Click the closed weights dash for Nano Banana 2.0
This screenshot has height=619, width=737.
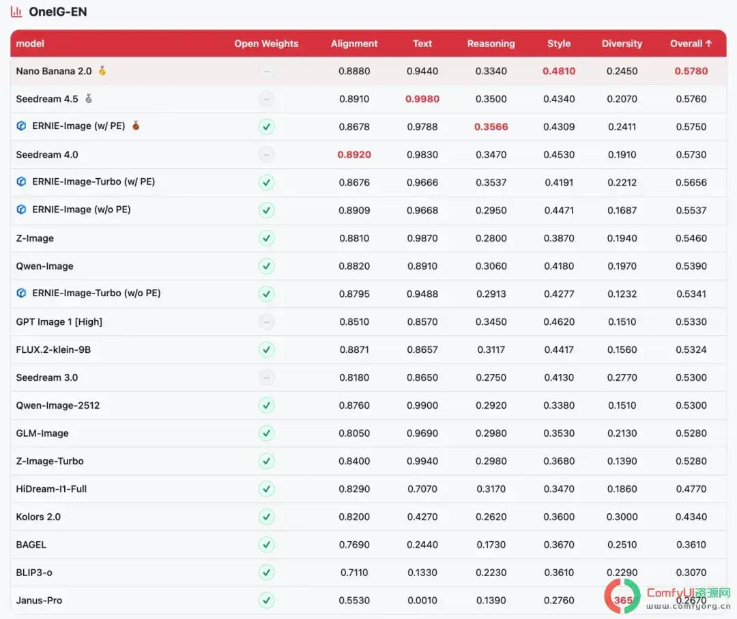point(267,72)
